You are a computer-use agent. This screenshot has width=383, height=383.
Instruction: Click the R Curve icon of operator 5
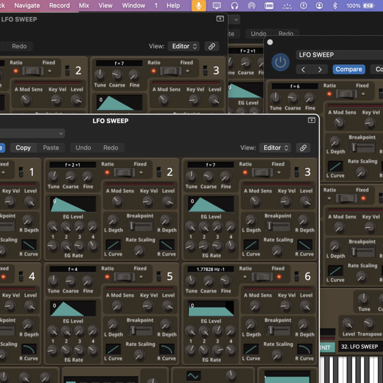click(167, 349)
